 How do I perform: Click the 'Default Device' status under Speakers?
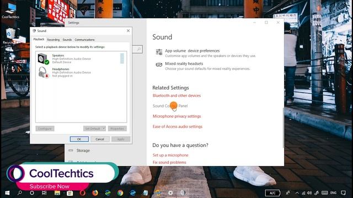click(62, 62)
